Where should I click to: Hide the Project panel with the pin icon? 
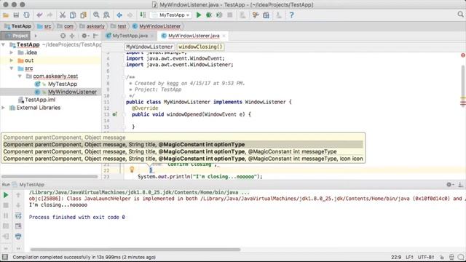coord(95,36)
